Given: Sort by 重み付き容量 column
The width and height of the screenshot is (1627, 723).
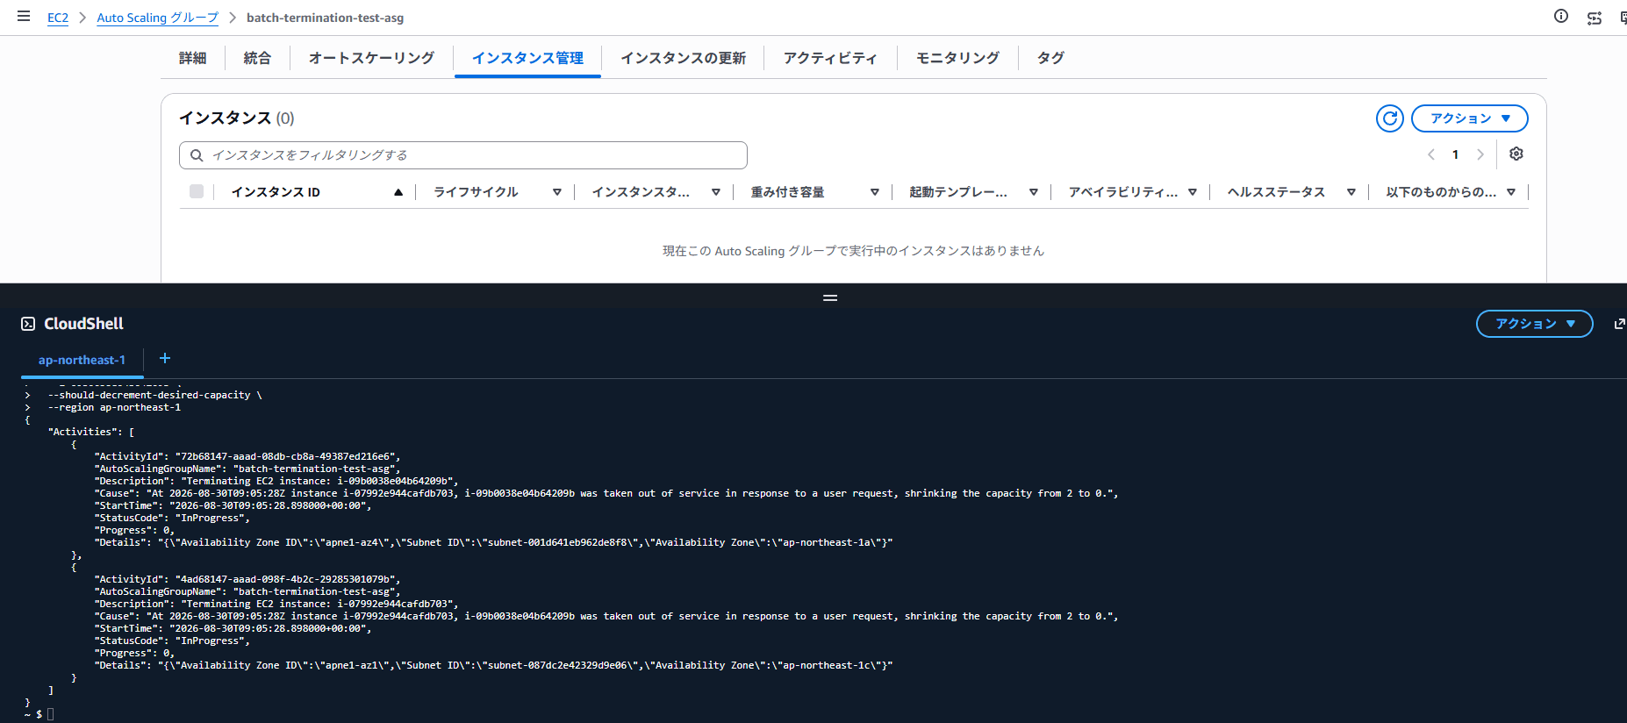Looking at the screenshot, I should (x=875, y=192).
